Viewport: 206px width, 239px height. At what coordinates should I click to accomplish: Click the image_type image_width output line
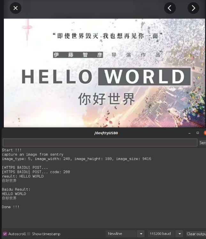click(x=77, y=159)
